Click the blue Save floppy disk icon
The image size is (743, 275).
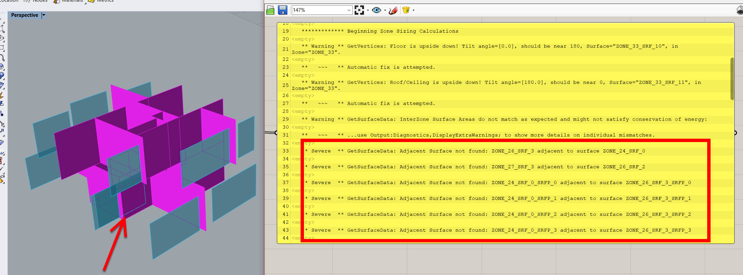(x=282, y=10)
